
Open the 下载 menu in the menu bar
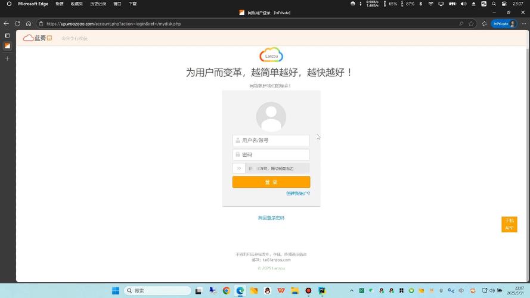[x=132, y=4]
